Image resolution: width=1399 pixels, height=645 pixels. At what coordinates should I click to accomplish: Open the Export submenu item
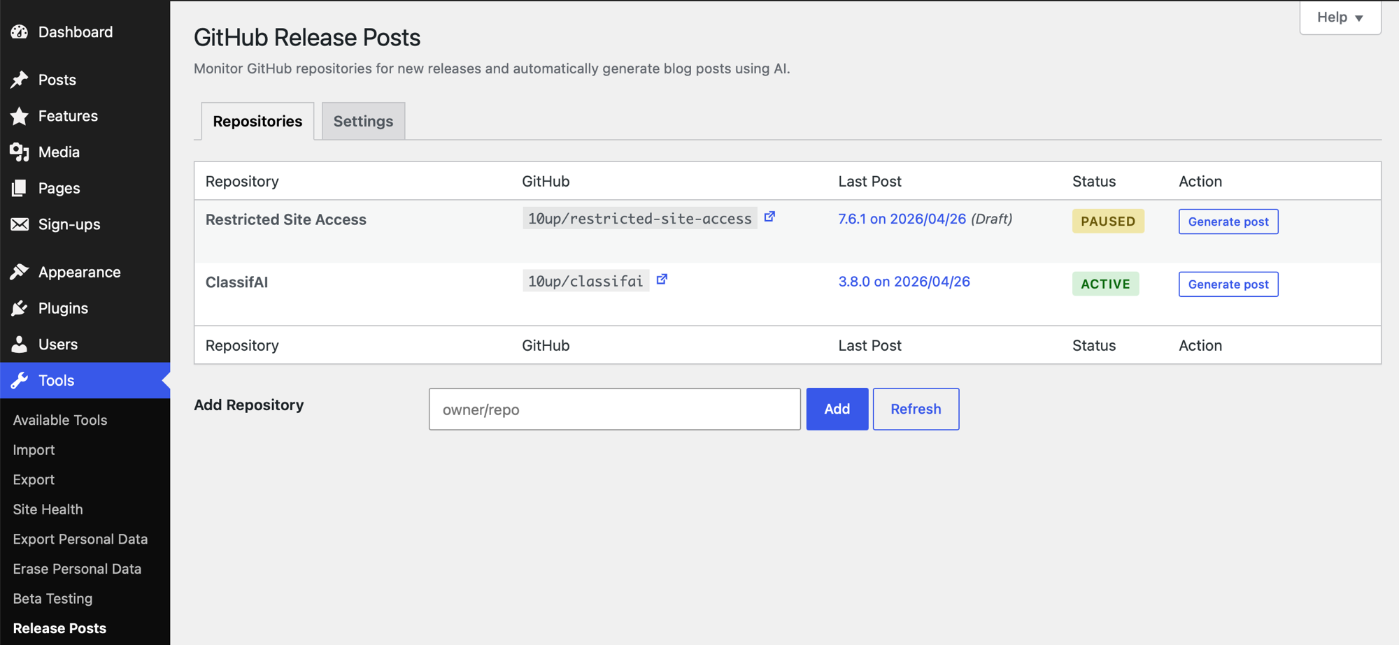coord(34,480)
